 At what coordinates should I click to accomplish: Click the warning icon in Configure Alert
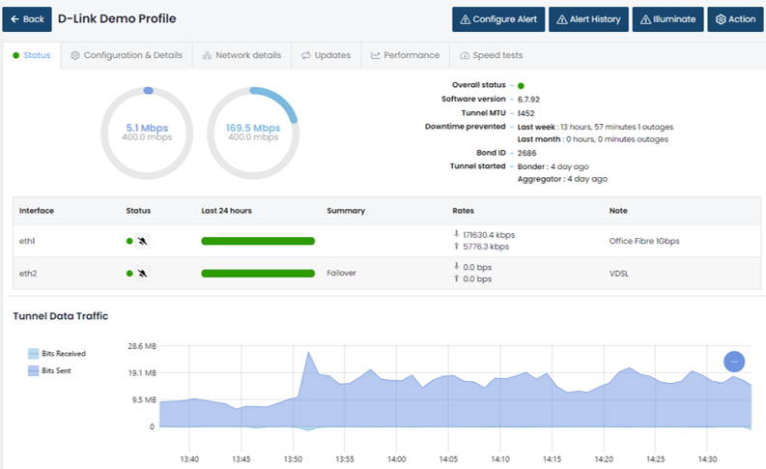(x=465, y=19)
